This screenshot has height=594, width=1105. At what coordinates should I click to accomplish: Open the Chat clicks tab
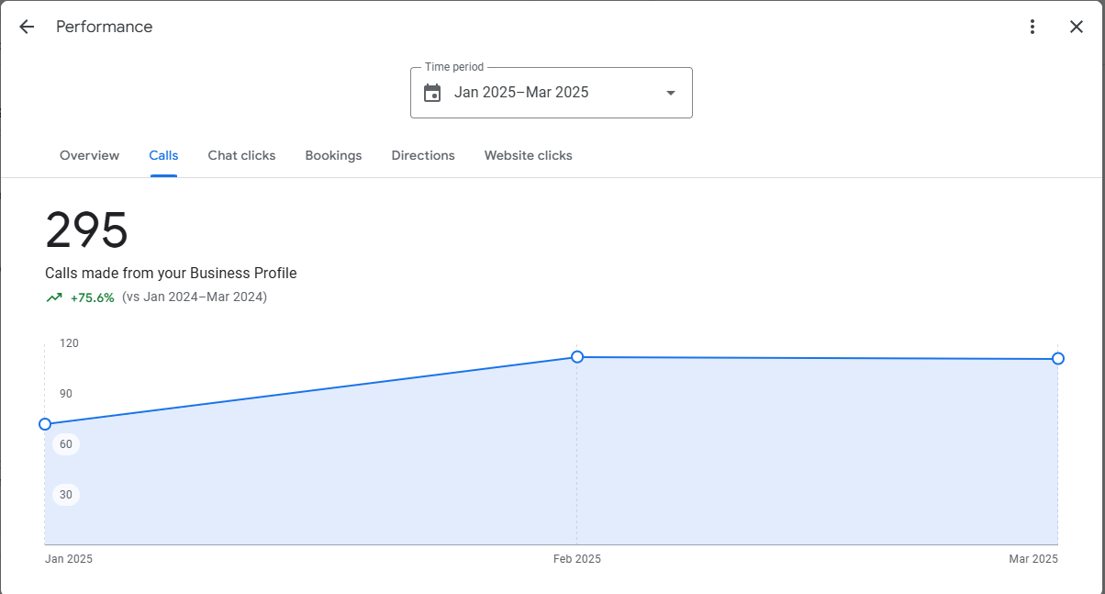[241, 155]
